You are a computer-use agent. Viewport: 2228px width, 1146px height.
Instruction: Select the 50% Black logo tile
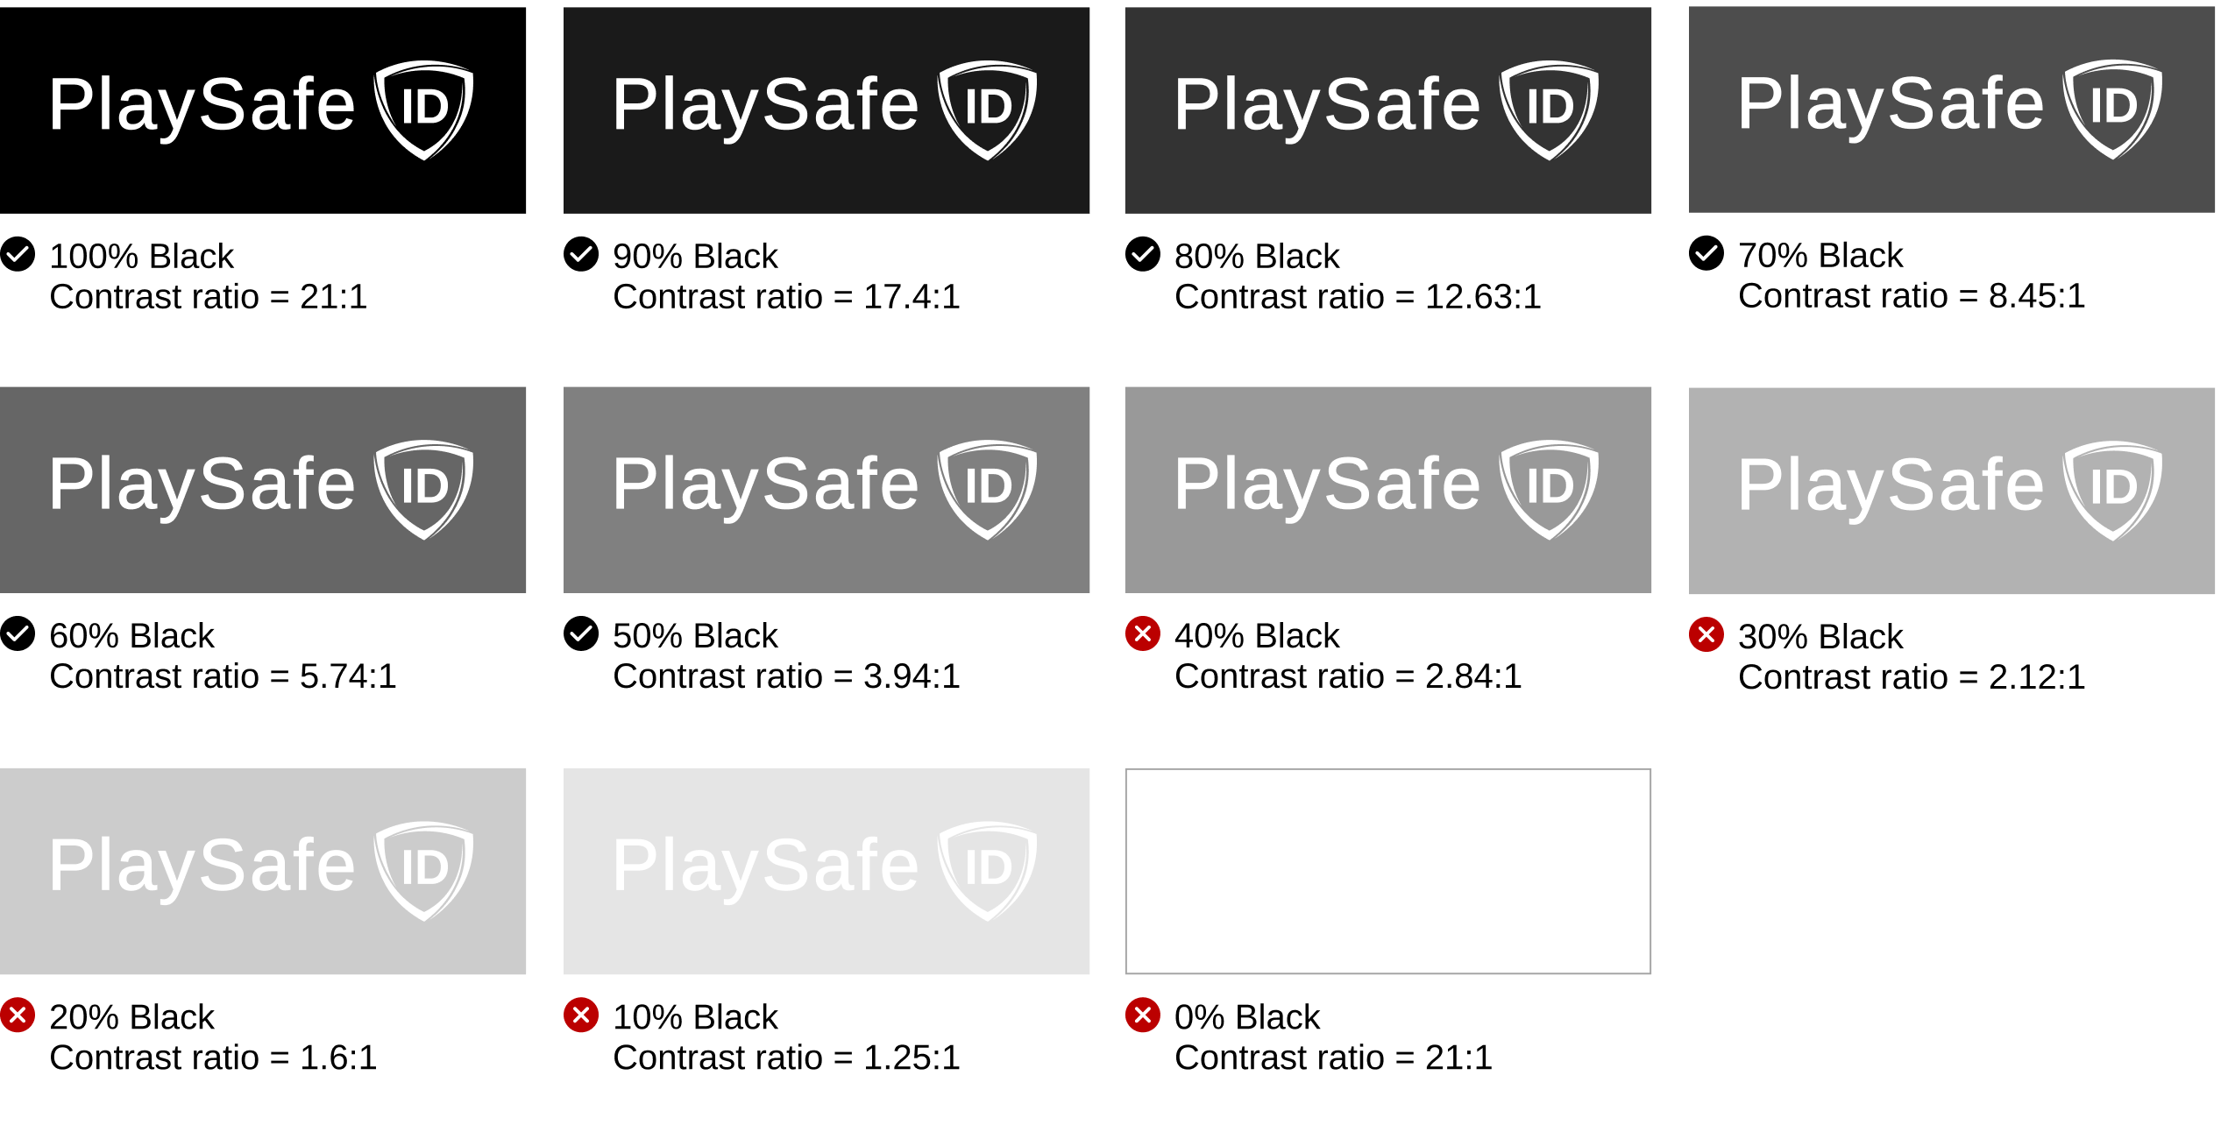(x=827, y=490)
